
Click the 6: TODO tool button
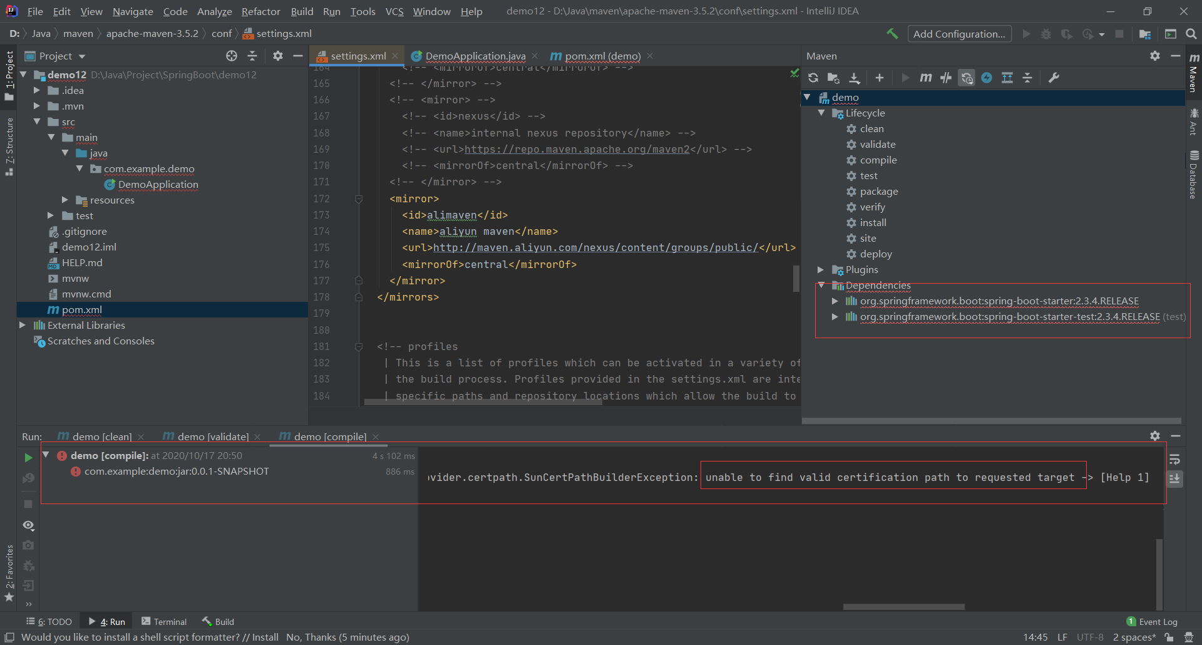tap(49, 622)
